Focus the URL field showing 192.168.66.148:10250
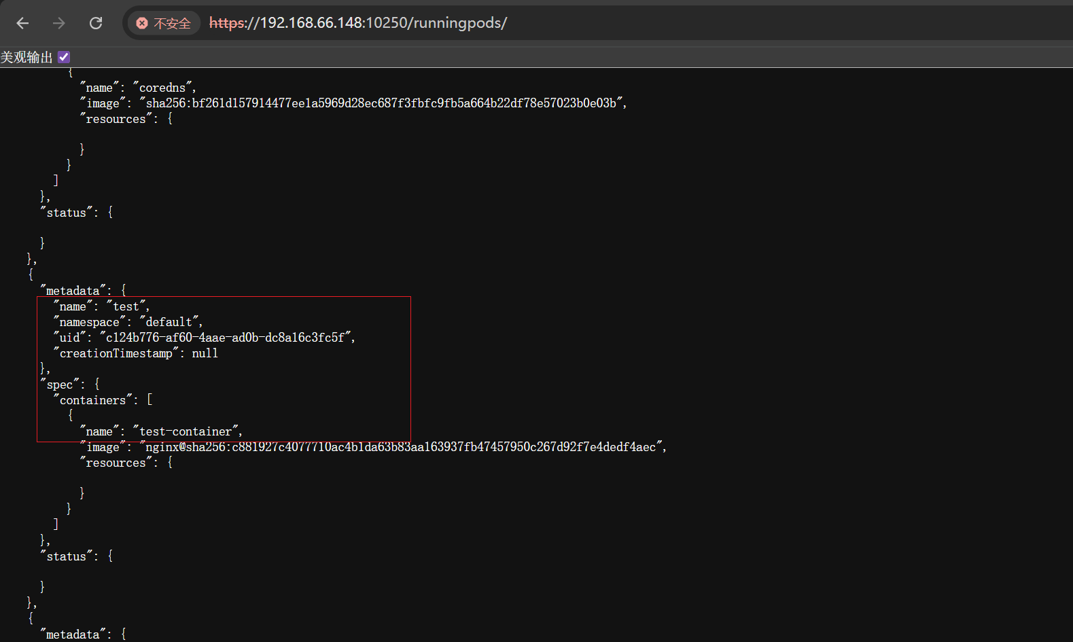Viewport: 1073px width, 642px height. coord(357,23)
